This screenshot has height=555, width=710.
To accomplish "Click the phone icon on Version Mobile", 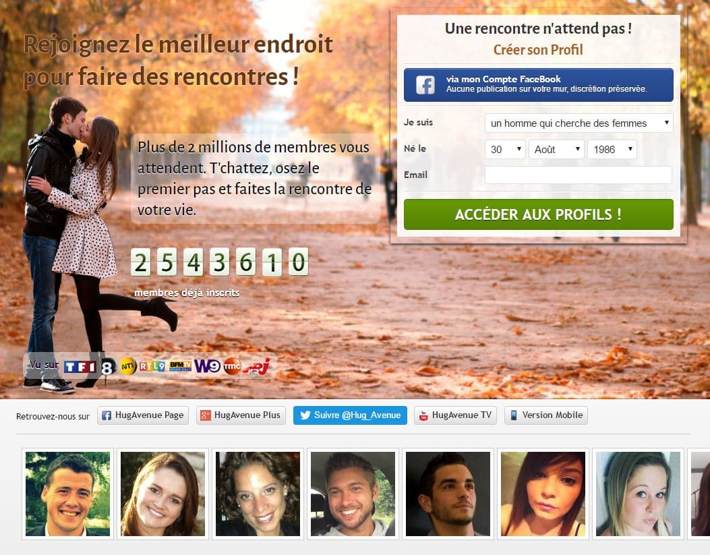I will point(514,415).
